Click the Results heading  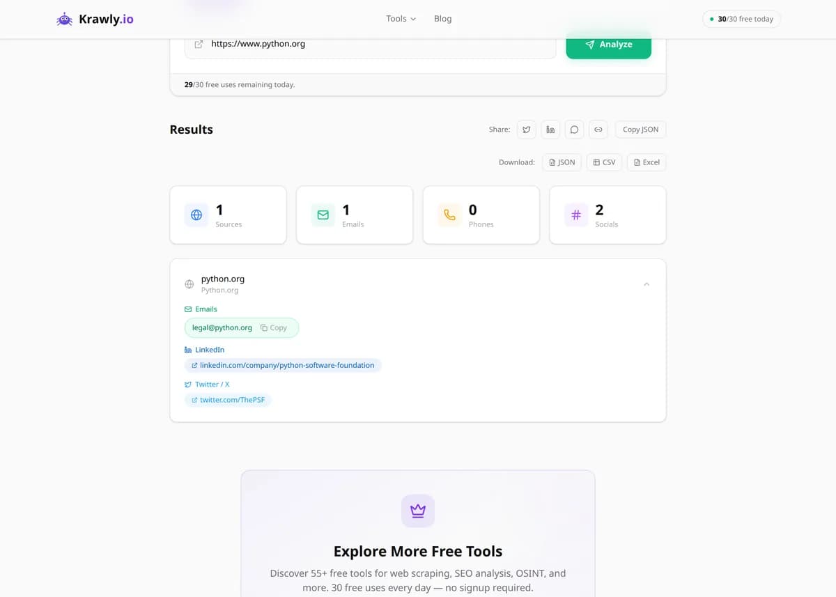(x=192, y=130)
